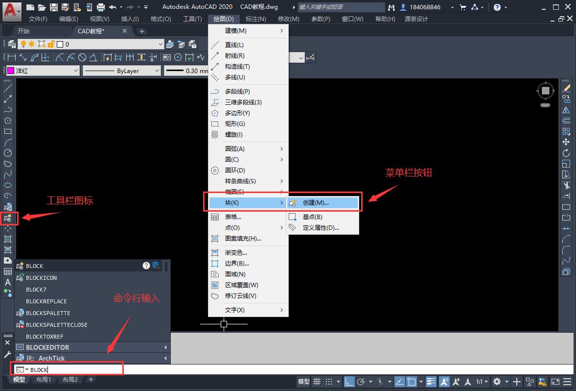
Task: Open the status bar Customization menu icon
Action: click(x=567, y=381)
